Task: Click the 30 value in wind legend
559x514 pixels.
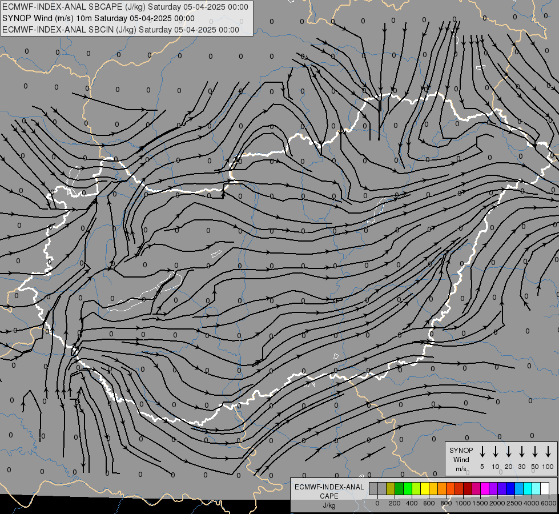Action: (x=521, y=467)
